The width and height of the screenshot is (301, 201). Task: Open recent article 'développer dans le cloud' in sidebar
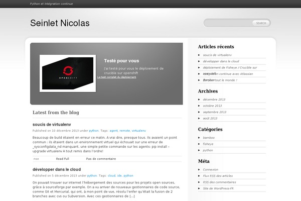point(221,61)
